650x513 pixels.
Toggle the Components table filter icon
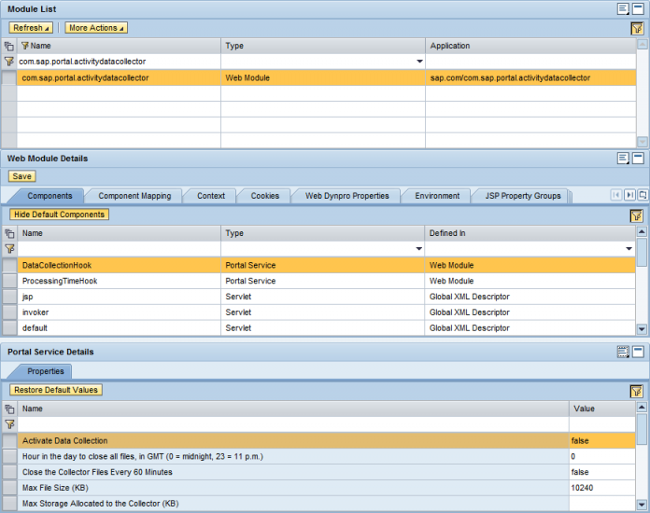[x=637, y=215]
